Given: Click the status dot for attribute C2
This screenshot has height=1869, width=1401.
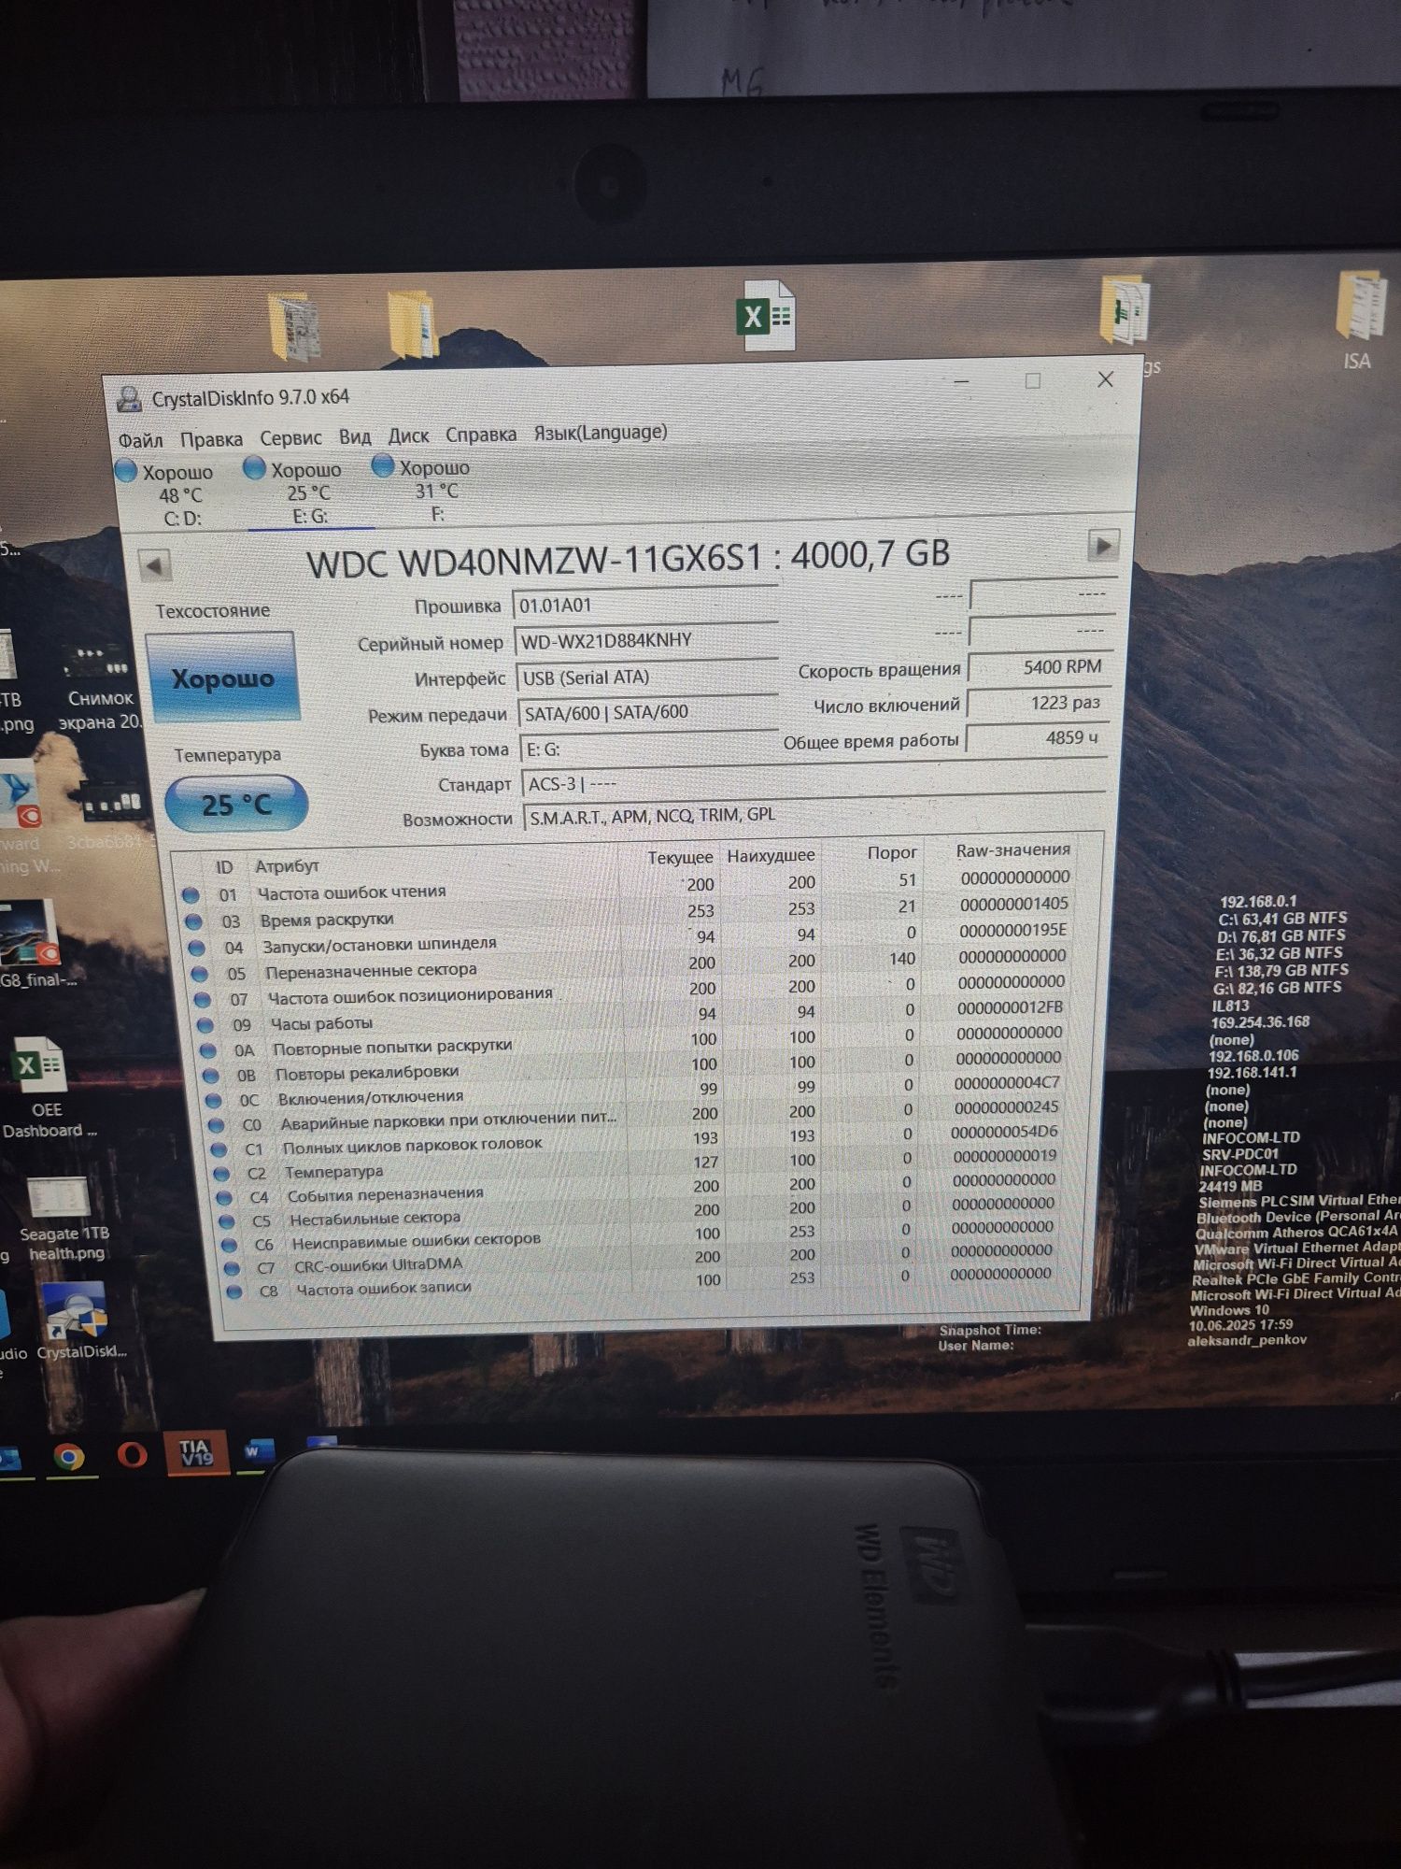Looking at the screenshot, I should point(221,1173).
